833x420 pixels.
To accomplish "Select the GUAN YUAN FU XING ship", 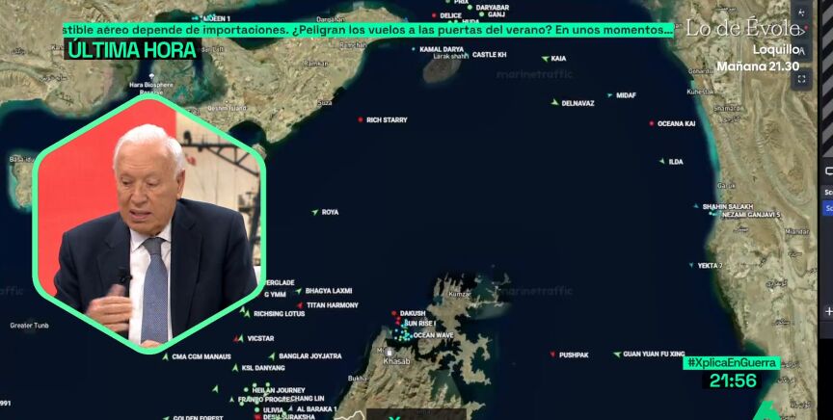I will coord(615,354).
